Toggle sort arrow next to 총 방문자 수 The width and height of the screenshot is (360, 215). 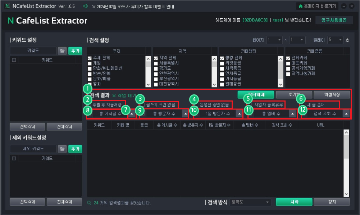[x=186, y=114]
